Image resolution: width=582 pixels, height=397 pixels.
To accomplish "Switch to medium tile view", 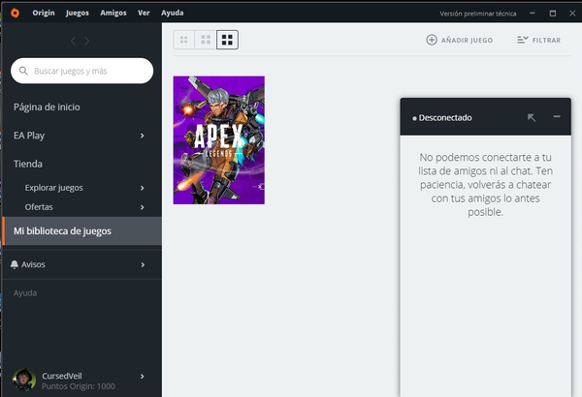I will tap(206, 40).
